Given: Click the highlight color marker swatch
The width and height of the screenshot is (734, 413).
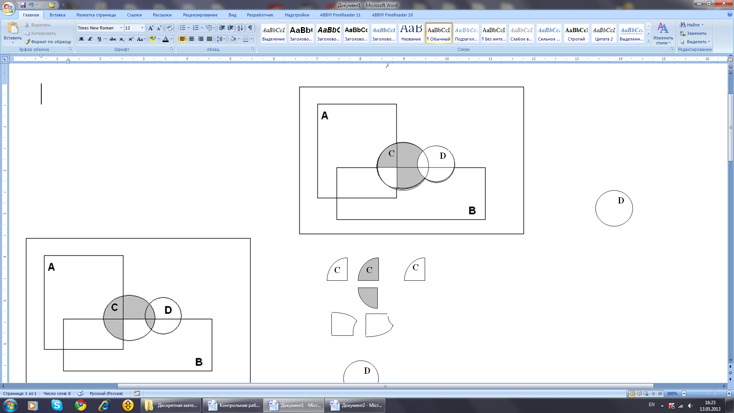Looking at the screenshot, I should (x=153, y=39).
